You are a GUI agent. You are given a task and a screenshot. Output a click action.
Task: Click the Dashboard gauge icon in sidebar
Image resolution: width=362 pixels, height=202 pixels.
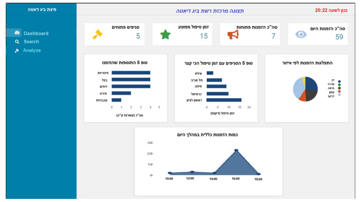(17, 33)
